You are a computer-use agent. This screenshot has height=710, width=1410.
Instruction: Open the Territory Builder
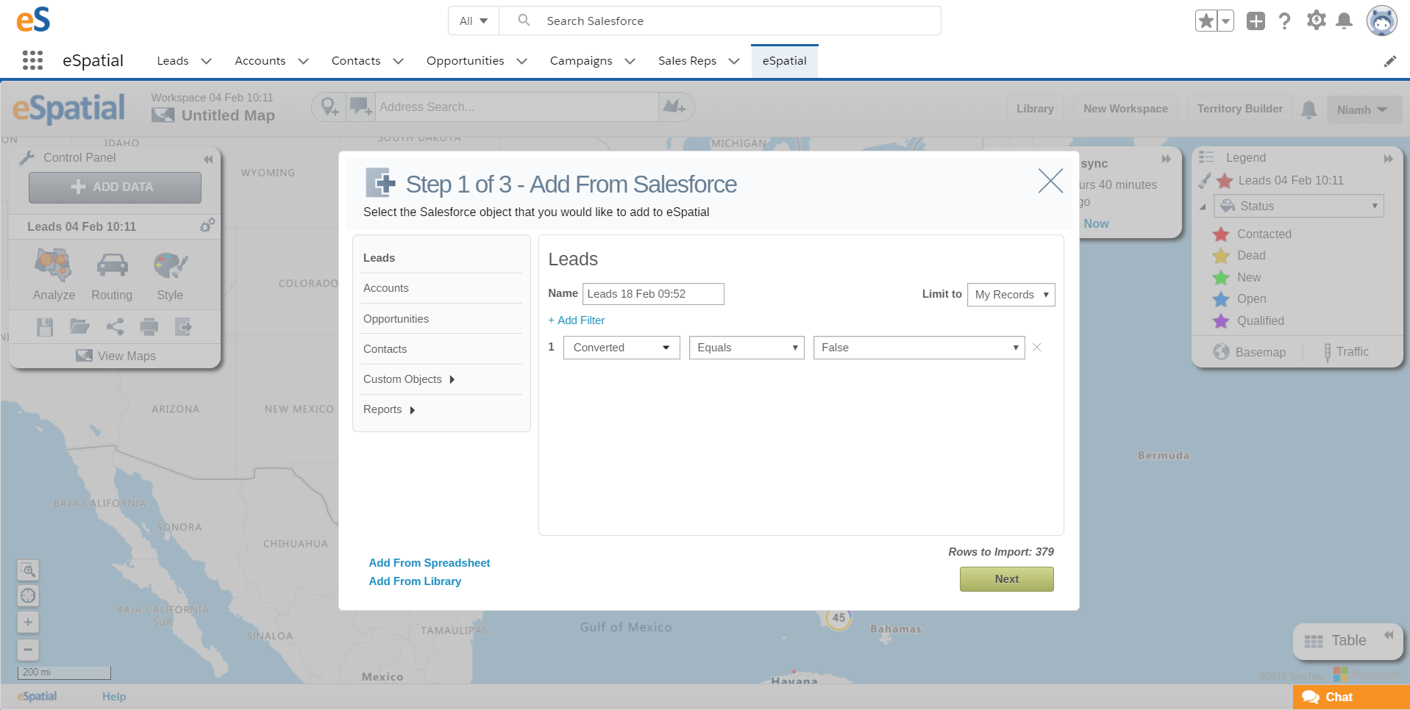click(x=1240, y=109)
